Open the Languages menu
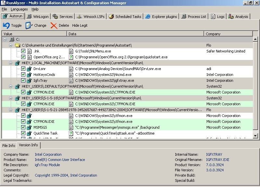 click(x=19, y=9)
